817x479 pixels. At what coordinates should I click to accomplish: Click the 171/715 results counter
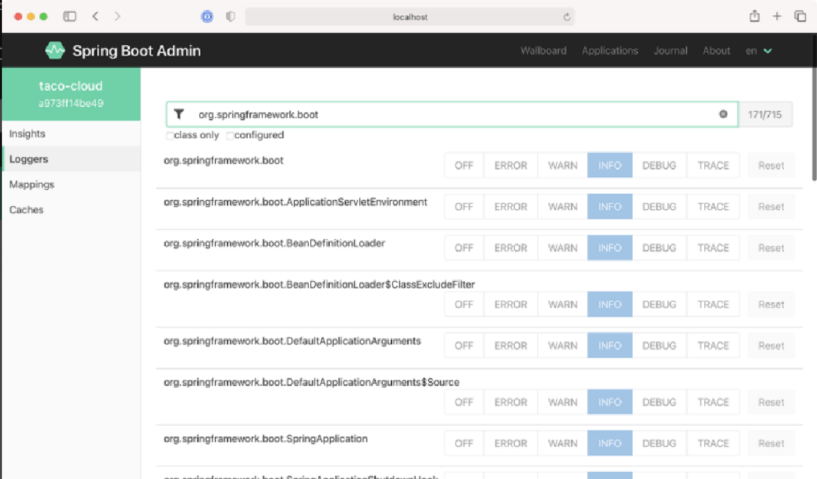pyautogui.click(x=765, y=114)
